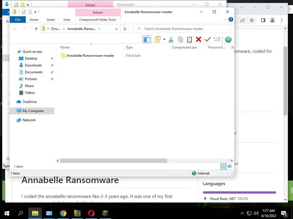Click Extract tab in Annabelle-Ransomware-master window
Screen dimensions: 293x219
click(98, 13)
